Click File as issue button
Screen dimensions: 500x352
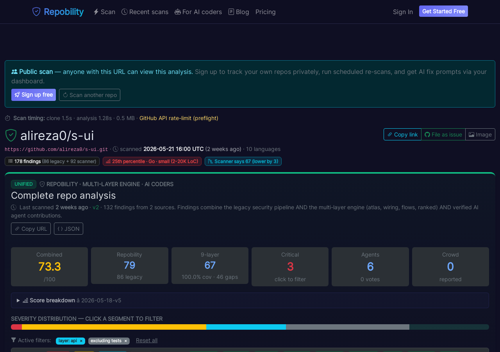[x=443, y=134]
